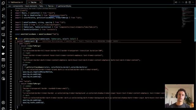Click the author CodeLens above line 1
This screenshot has width=196, height=110.
[36, 9]
